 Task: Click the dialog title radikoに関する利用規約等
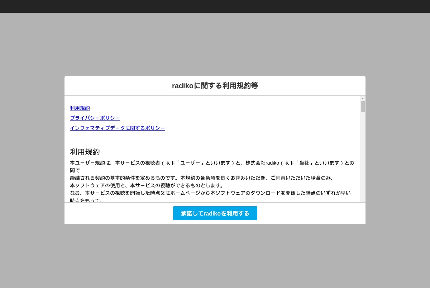215,86
